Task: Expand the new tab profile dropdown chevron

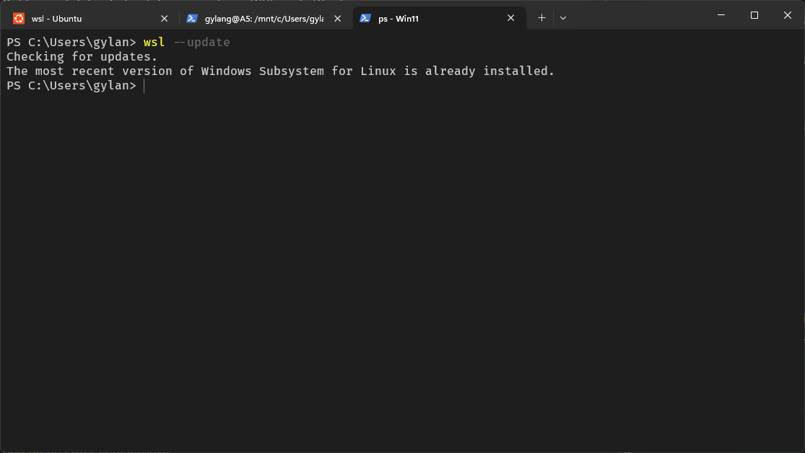Action: pyautogui.click(x=563, y=18)
